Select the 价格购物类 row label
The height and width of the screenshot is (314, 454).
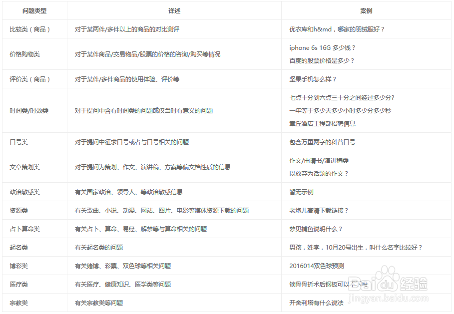29,54
